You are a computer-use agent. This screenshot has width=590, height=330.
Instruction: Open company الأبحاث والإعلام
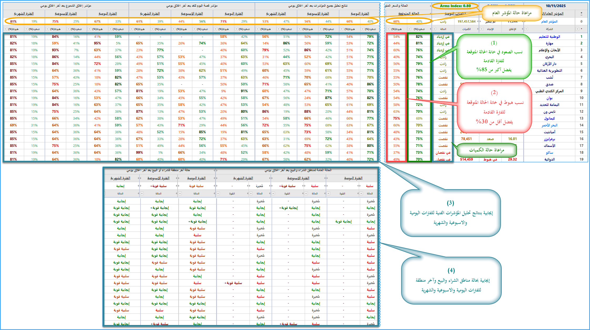pos(549,50)
